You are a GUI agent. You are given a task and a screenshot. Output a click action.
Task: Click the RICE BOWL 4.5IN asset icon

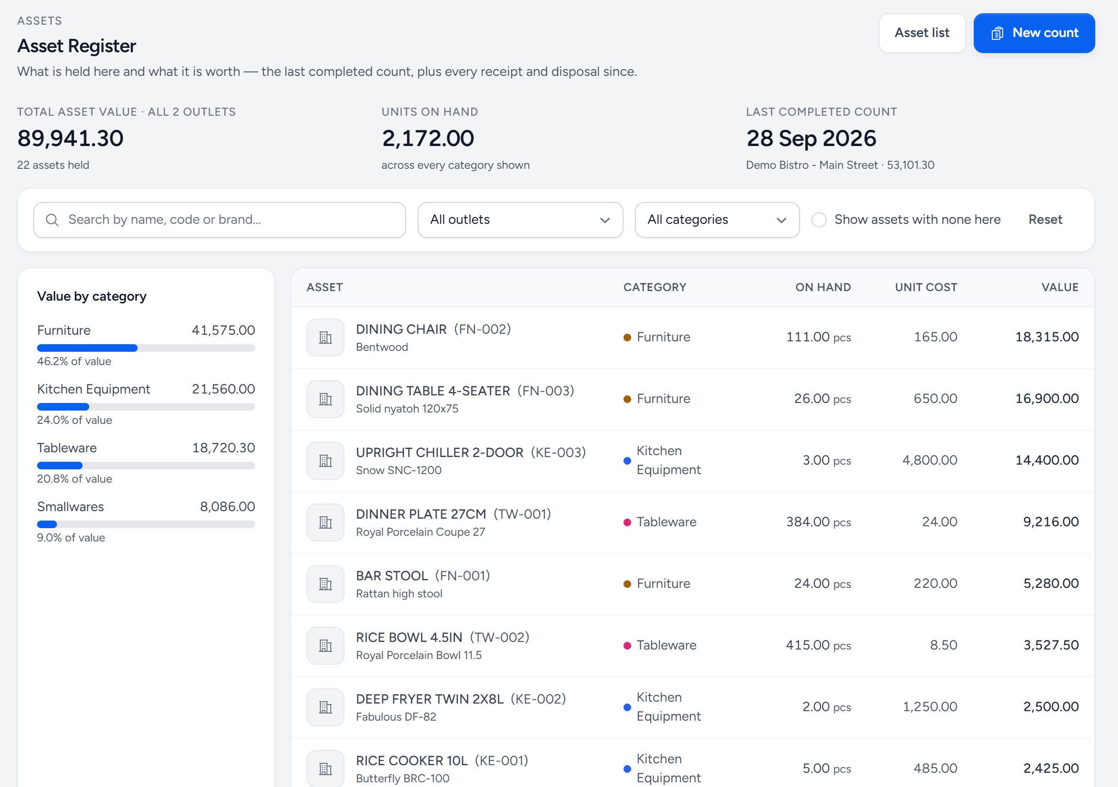pyautogui.click(x=325, y=645)
